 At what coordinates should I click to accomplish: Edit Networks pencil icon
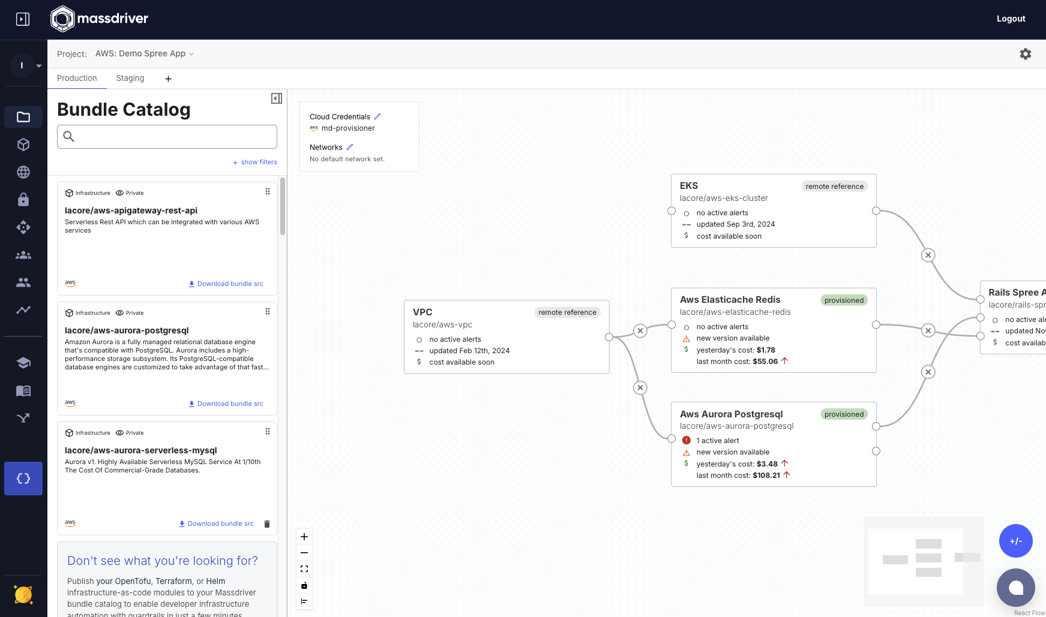click(x=350, y=147)
